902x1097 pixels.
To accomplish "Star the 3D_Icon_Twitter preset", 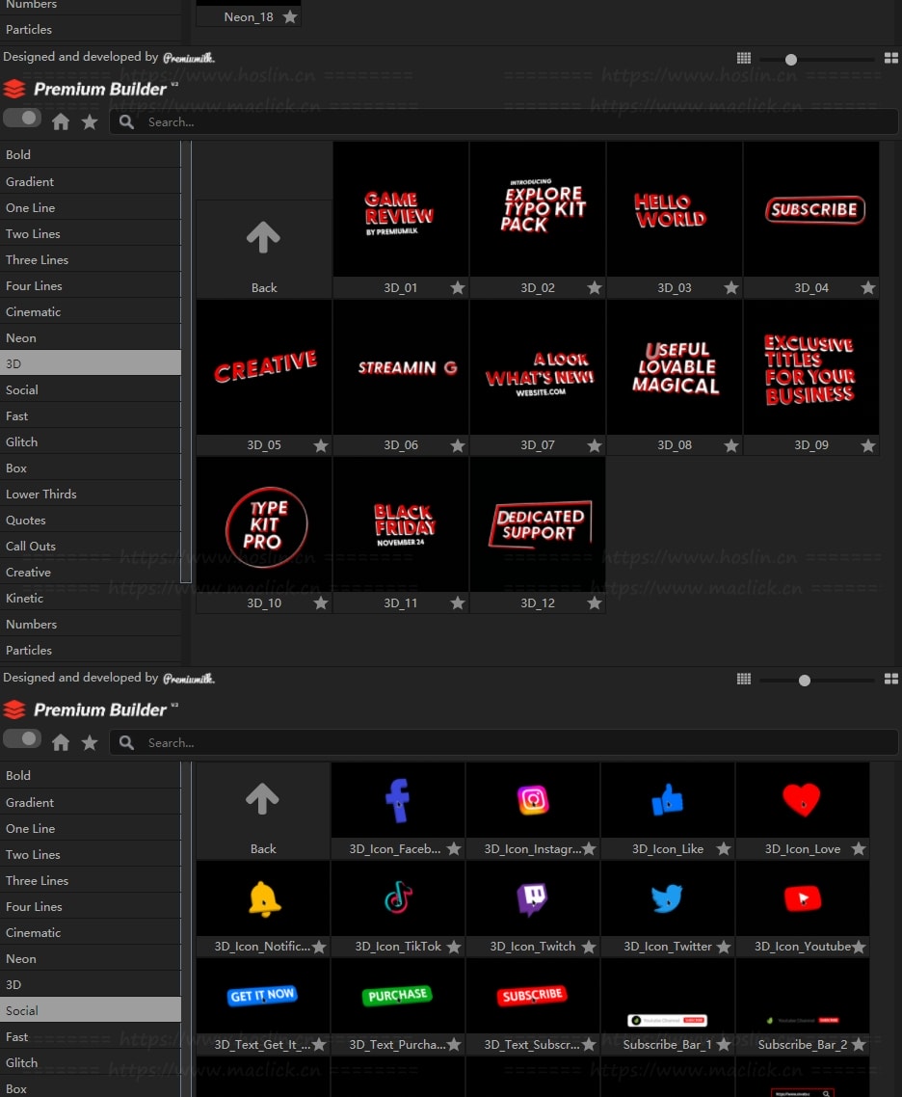I will [724, 947].
